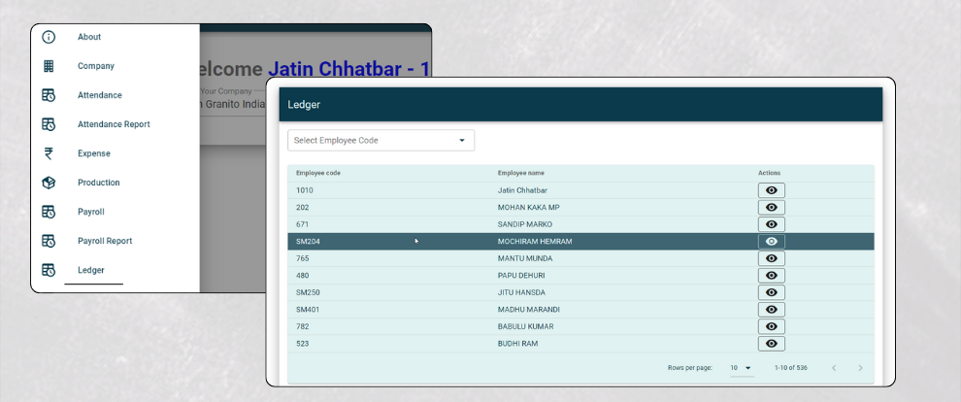Select the SANDIP MARKO table row
The image size is (961, 402).
[522, 224]
